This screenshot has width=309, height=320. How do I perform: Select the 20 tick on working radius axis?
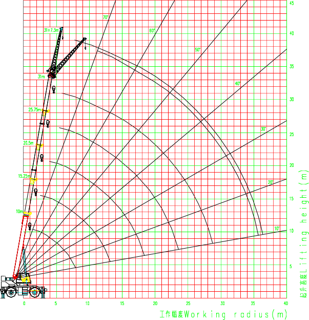[155, 303]
